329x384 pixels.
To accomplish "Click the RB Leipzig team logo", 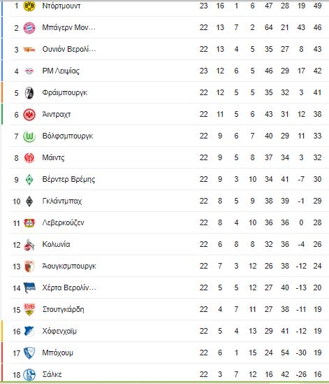I will pos(29,71).
